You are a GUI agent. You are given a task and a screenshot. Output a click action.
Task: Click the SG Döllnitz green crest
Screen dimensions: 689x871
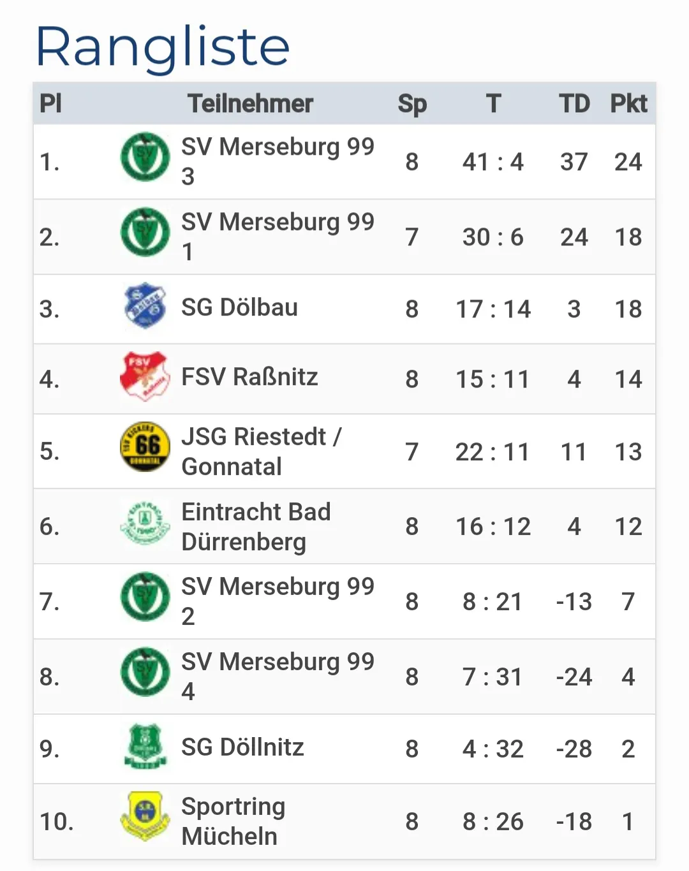145,745
